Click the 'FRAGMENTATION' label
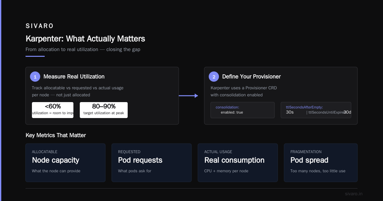The image size is (383, 201). [x=306, y=152]
